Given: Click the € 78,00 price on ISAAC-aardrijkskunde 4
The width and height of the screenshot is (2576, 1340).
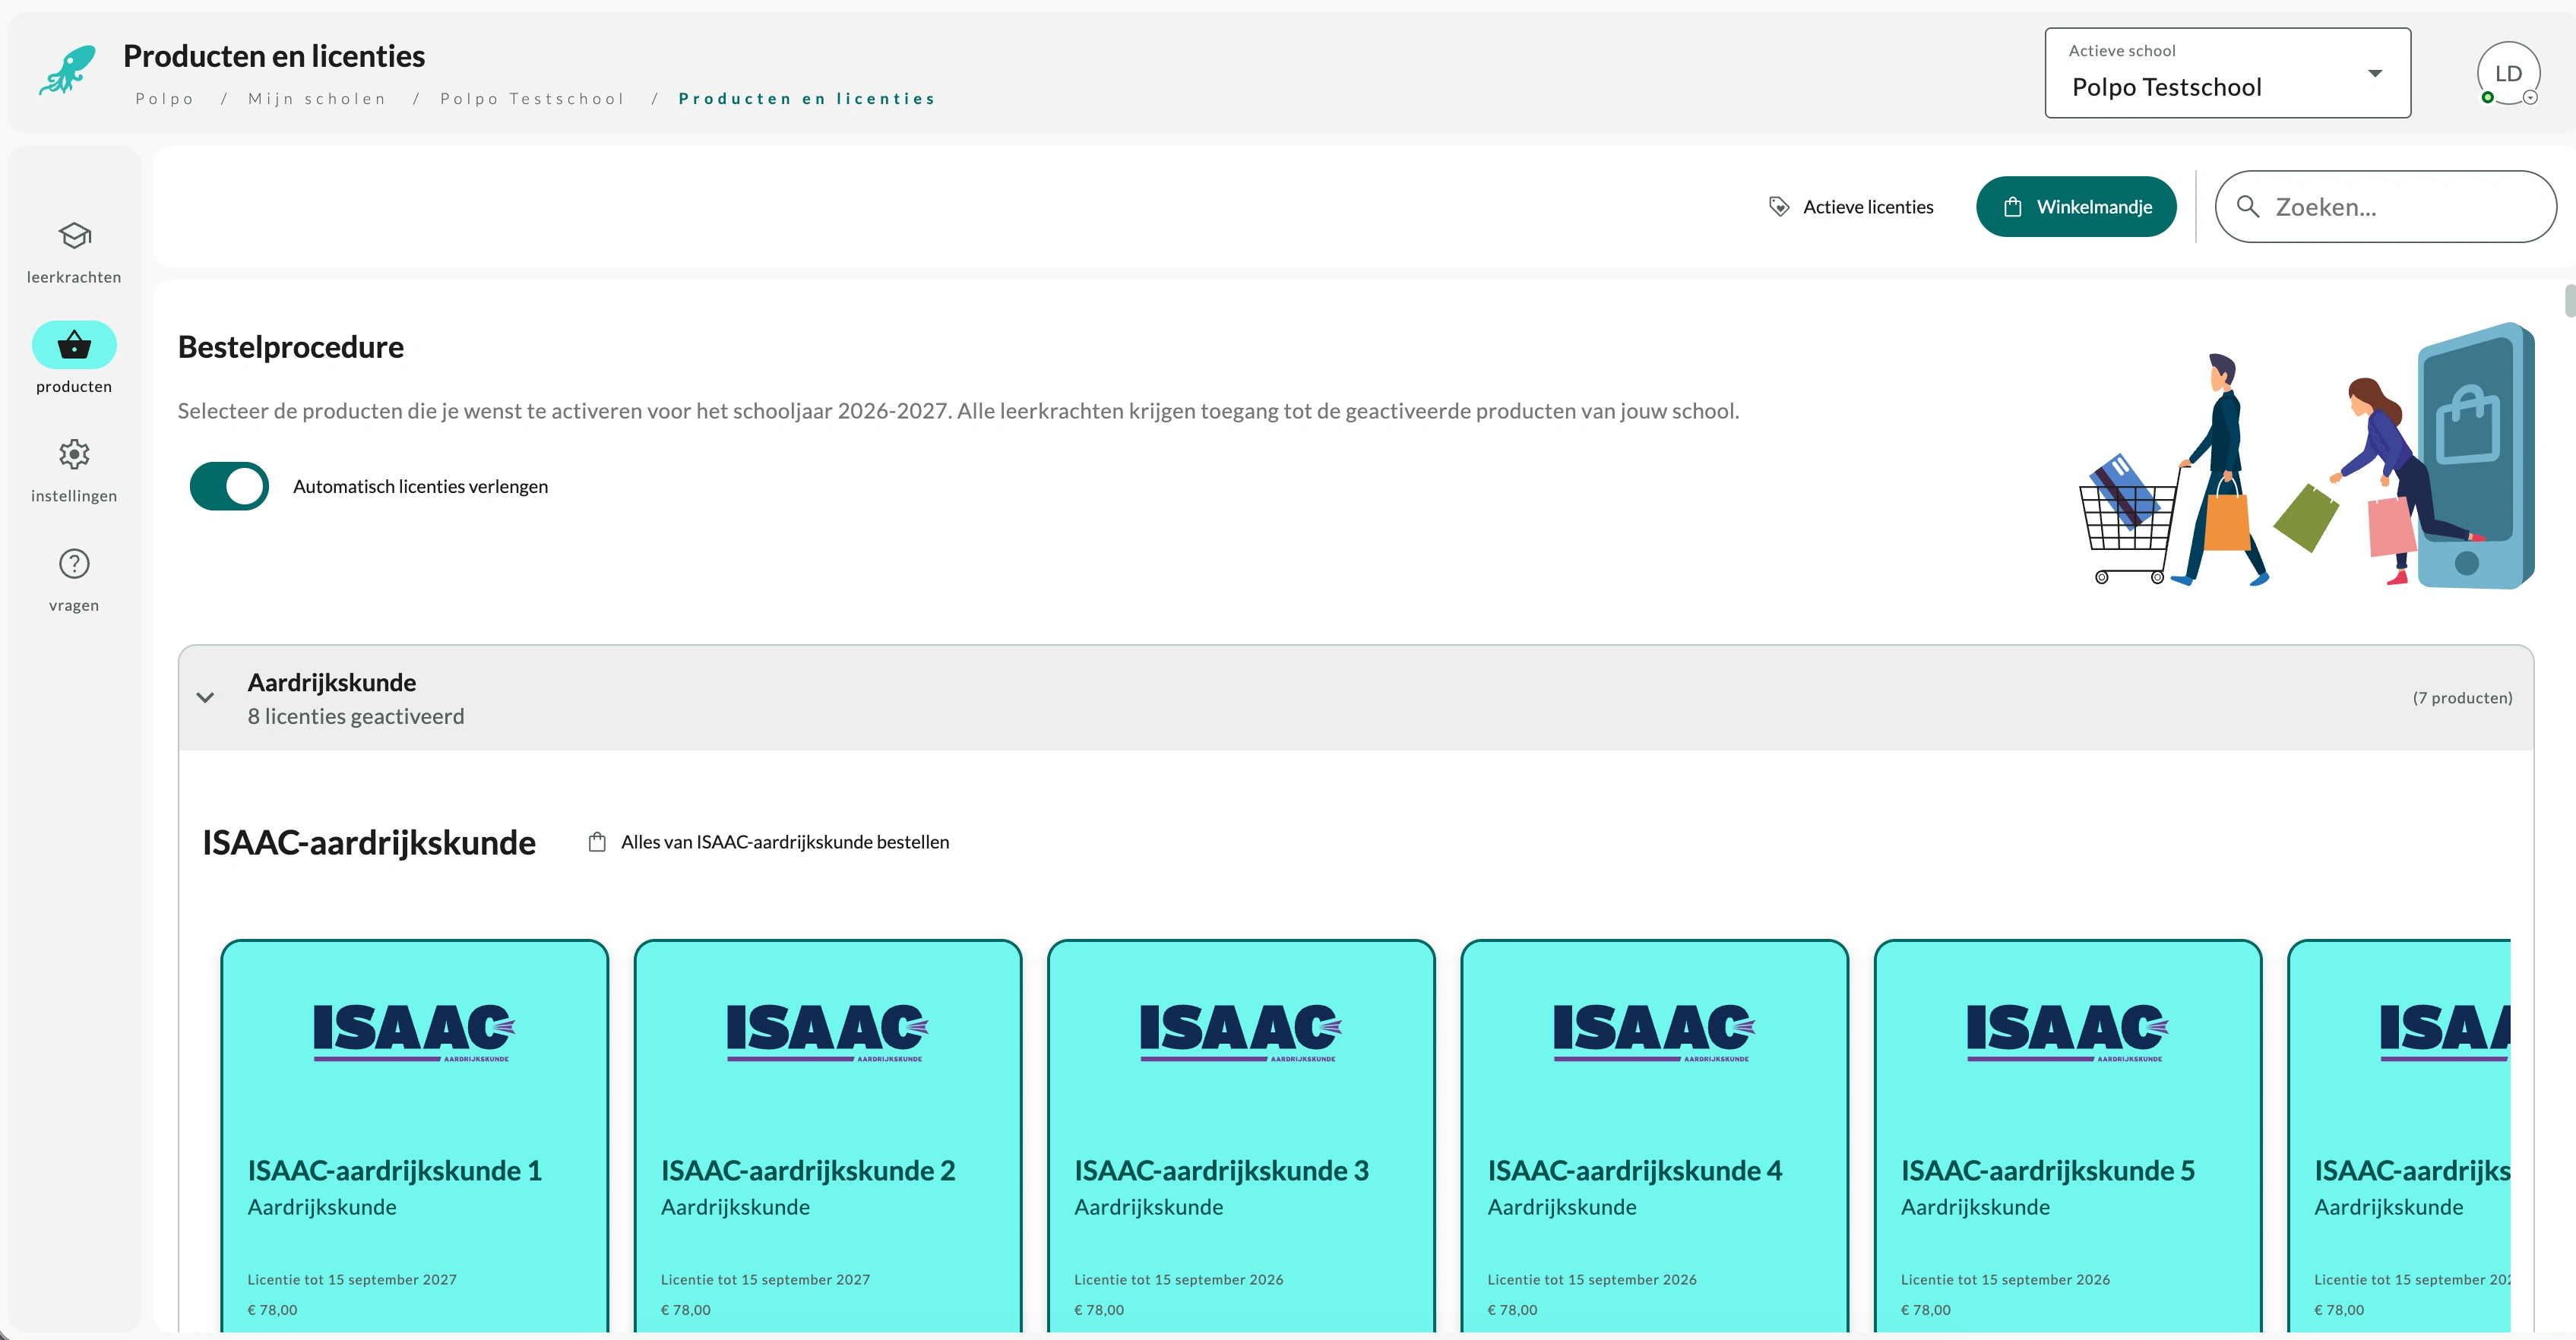Looking at the screenshot, I should point(1512,1310).
